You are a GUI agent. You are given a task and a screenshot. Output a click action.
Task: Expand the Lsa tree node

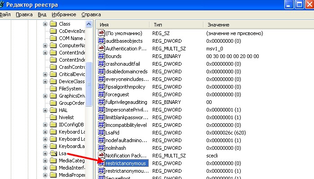pos(45,154)
